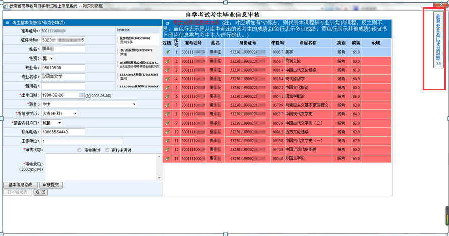Screen dimensions: 449x236
Task: Click the checkmark icon on 外国文学史 row
Action: point(167,158)
